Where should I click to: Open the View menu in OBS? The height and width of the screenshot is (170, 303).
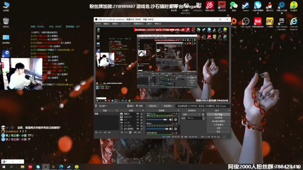116,24
